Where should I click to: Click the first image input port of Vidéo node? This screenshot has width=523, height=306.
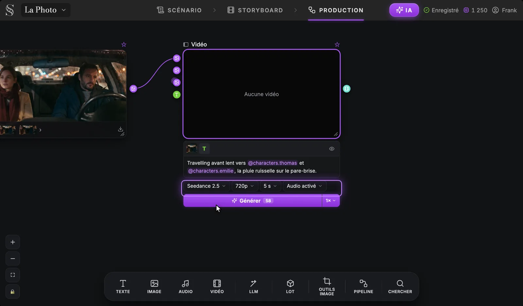177,58
